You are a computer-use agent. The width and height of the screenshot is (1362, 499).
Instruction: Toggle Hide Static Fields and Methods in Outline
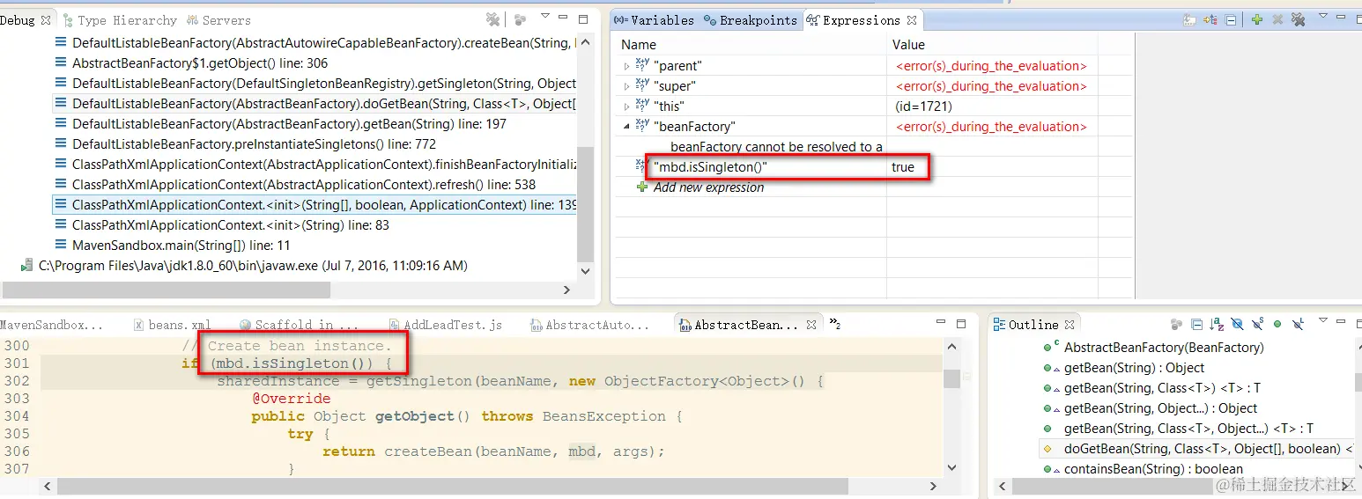(x=1257, y=325)
